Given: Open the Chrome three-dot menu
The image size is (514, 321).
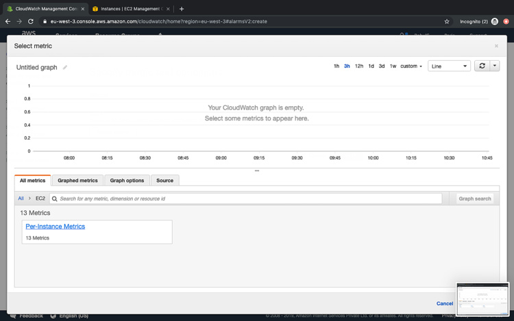Looking at the screenshot, I should (x=506, y=21).
